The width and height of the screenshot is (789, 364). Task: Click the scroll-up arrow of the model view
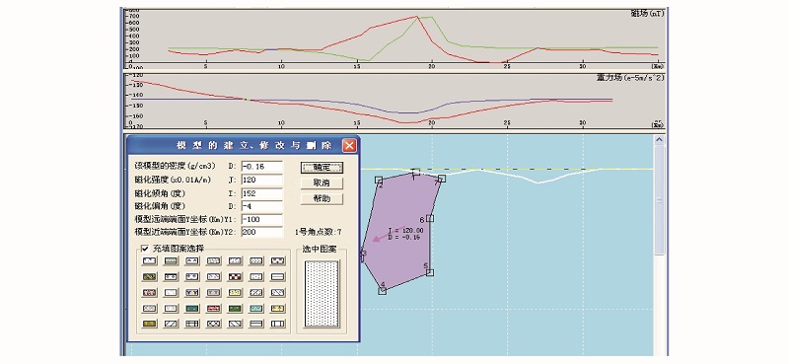click(x=659, y=139)
